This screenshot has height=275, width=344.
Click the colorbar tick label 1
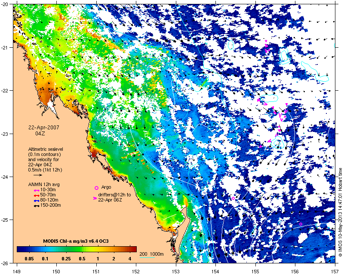(x=98, y=259)
